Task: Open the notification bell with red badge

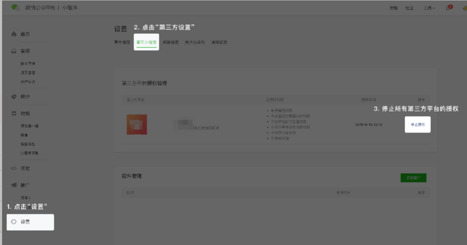Action: pos(448,8)
